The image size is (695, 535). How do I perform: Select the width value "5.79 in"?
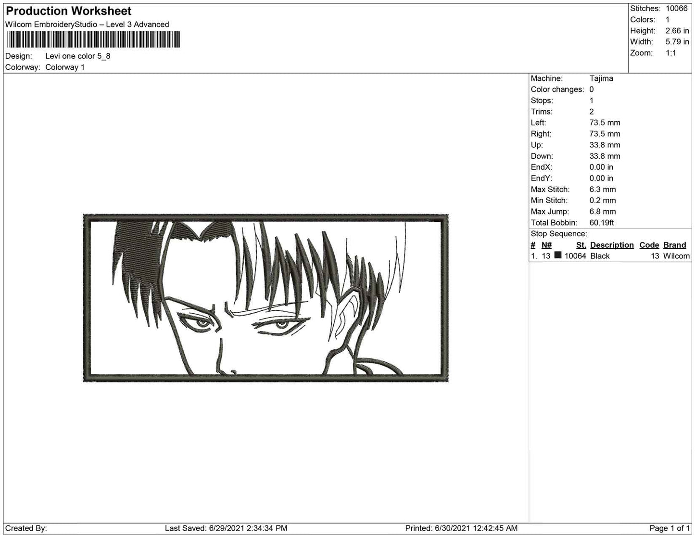coord(677,42)
